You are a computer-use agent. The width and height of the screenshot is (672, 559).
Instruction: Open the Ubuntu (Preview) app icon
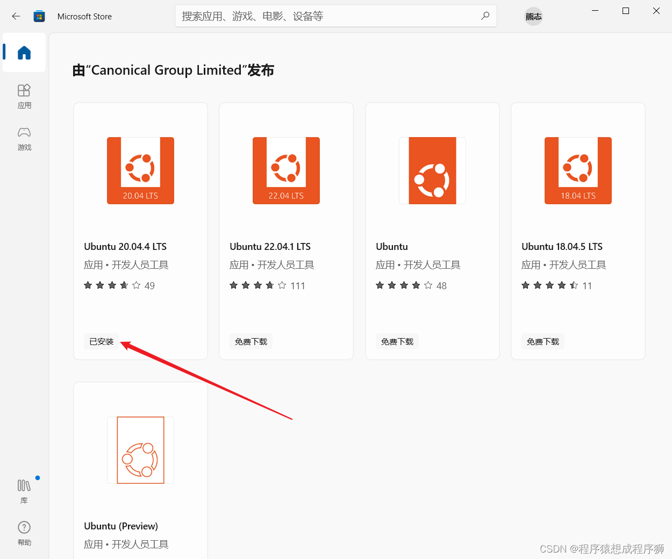(140, 450)
